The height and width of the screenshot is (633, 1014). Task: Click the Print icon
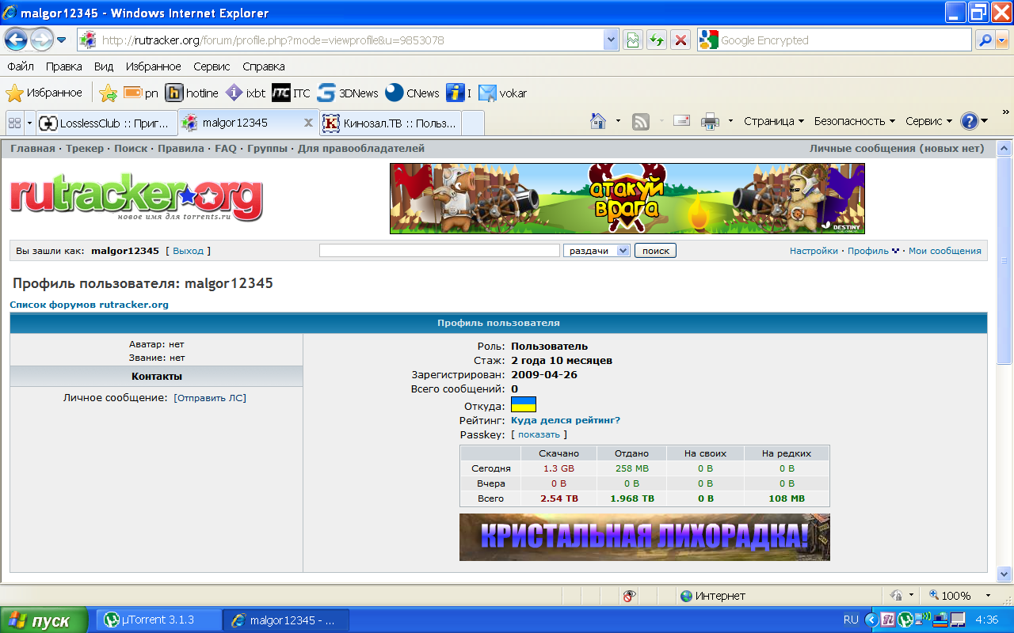[710, 121]
